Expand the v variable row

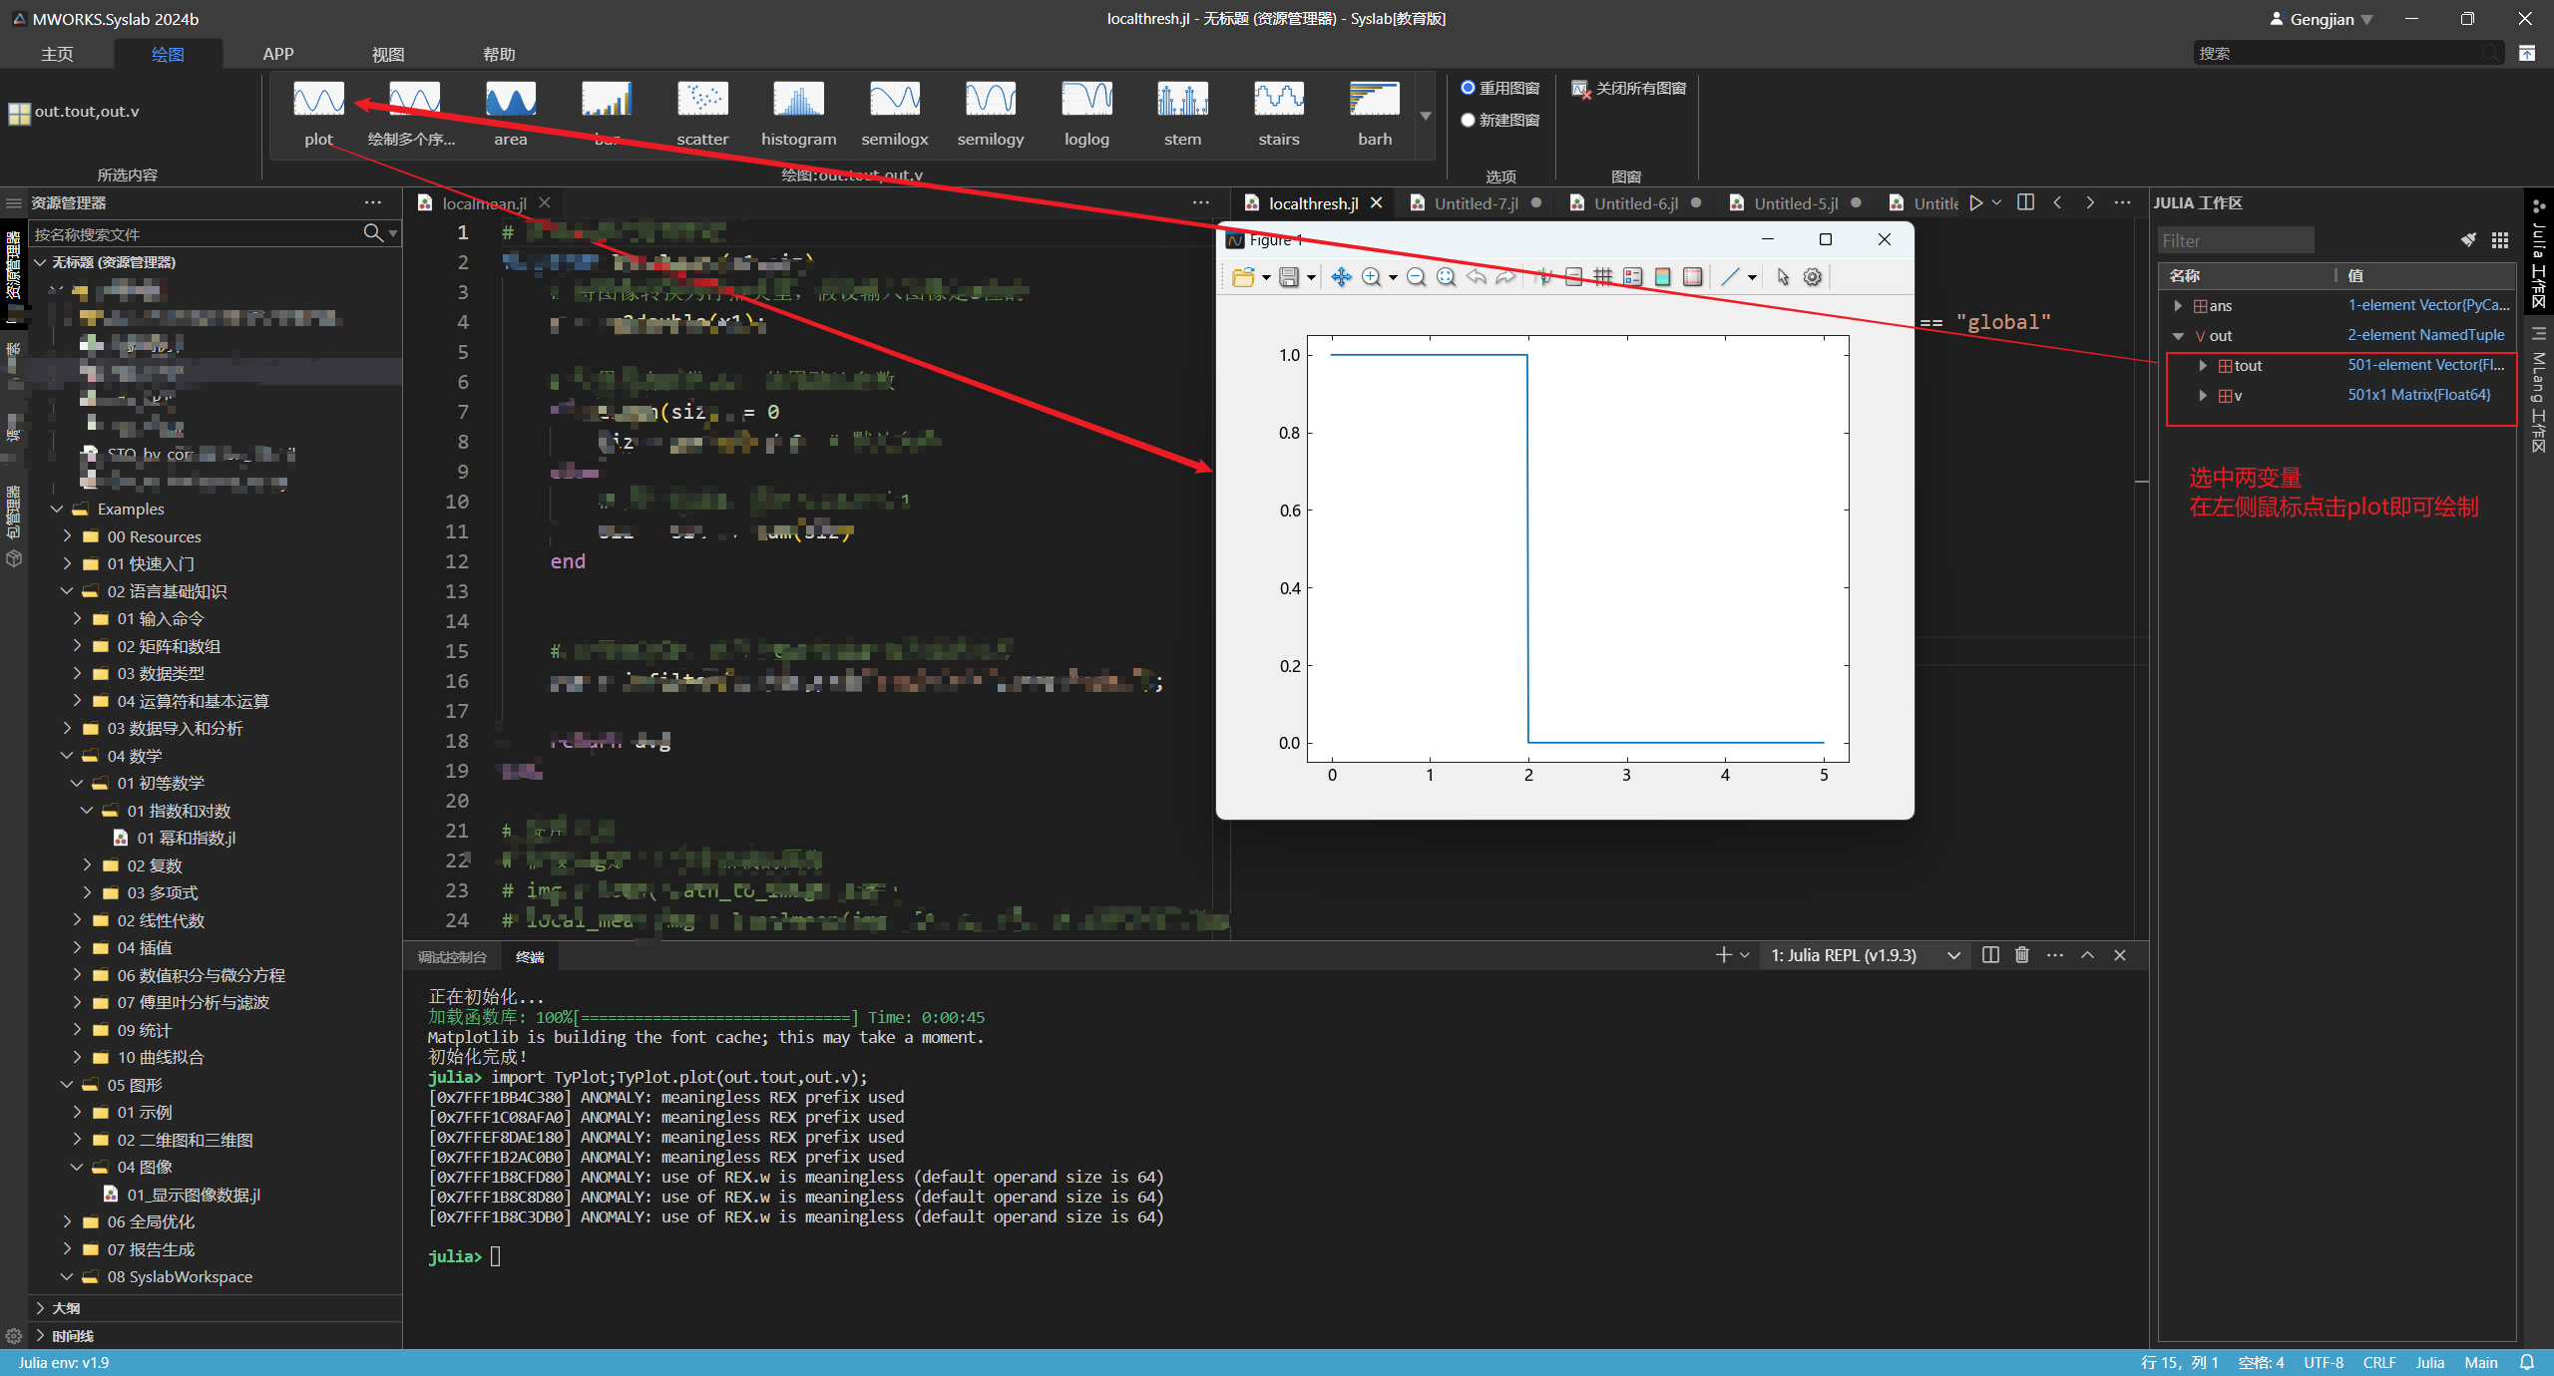[x=2203, y=396]
